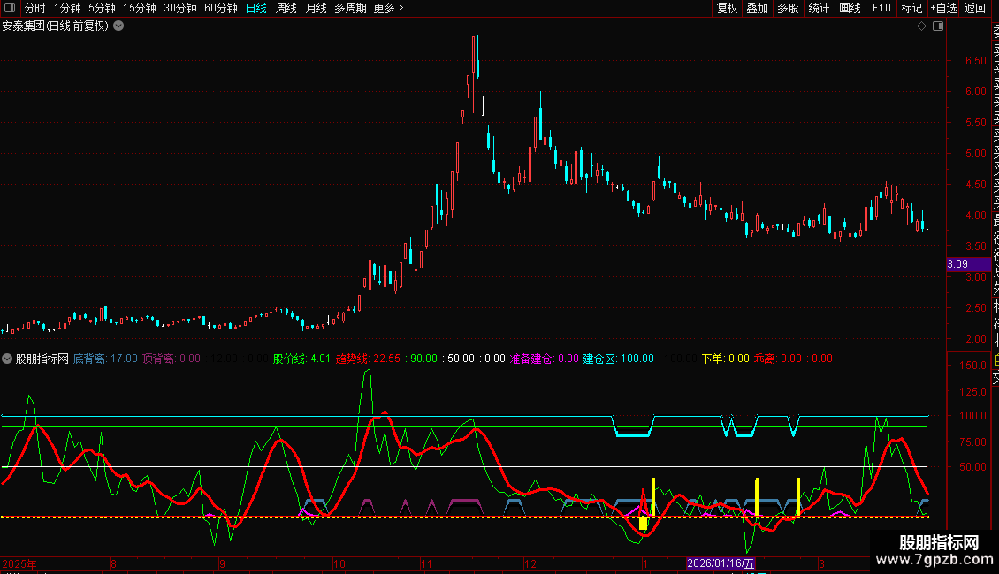Screen dimensions: 999x574
Task: Open F10 company information
Action: pyautogui.click(x=881, y=8)
